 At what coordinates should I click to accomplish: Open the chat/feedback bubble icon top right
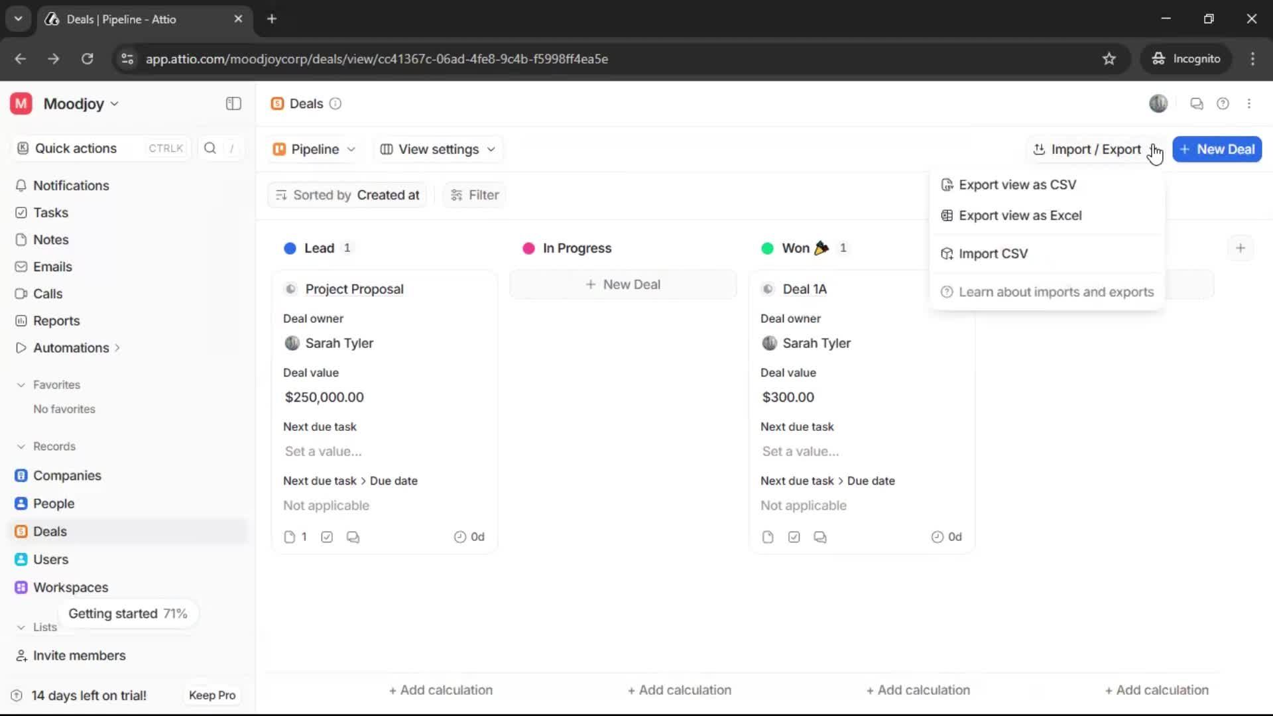pos(1196,103)
